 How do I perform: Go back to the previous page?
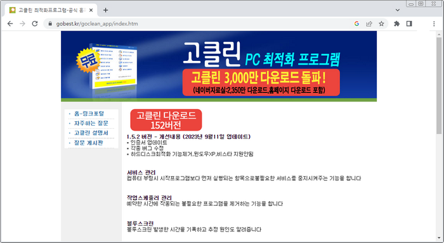point(10,23)
